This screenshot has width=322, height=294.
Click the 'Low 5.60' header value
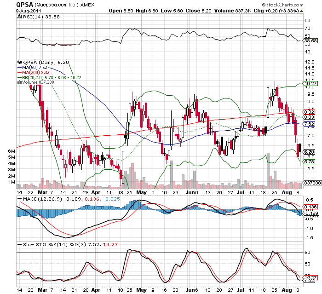(172, 11)
